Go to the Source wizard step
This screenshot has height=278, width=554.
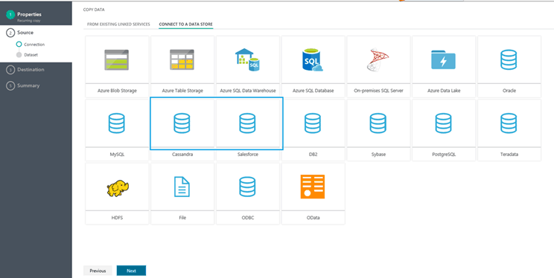[25, 33]
